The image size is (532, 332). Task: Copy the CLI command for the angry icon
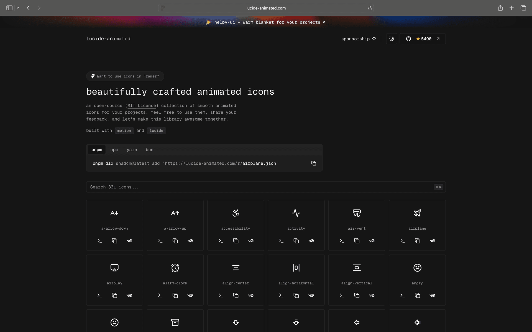coord(402,295)
